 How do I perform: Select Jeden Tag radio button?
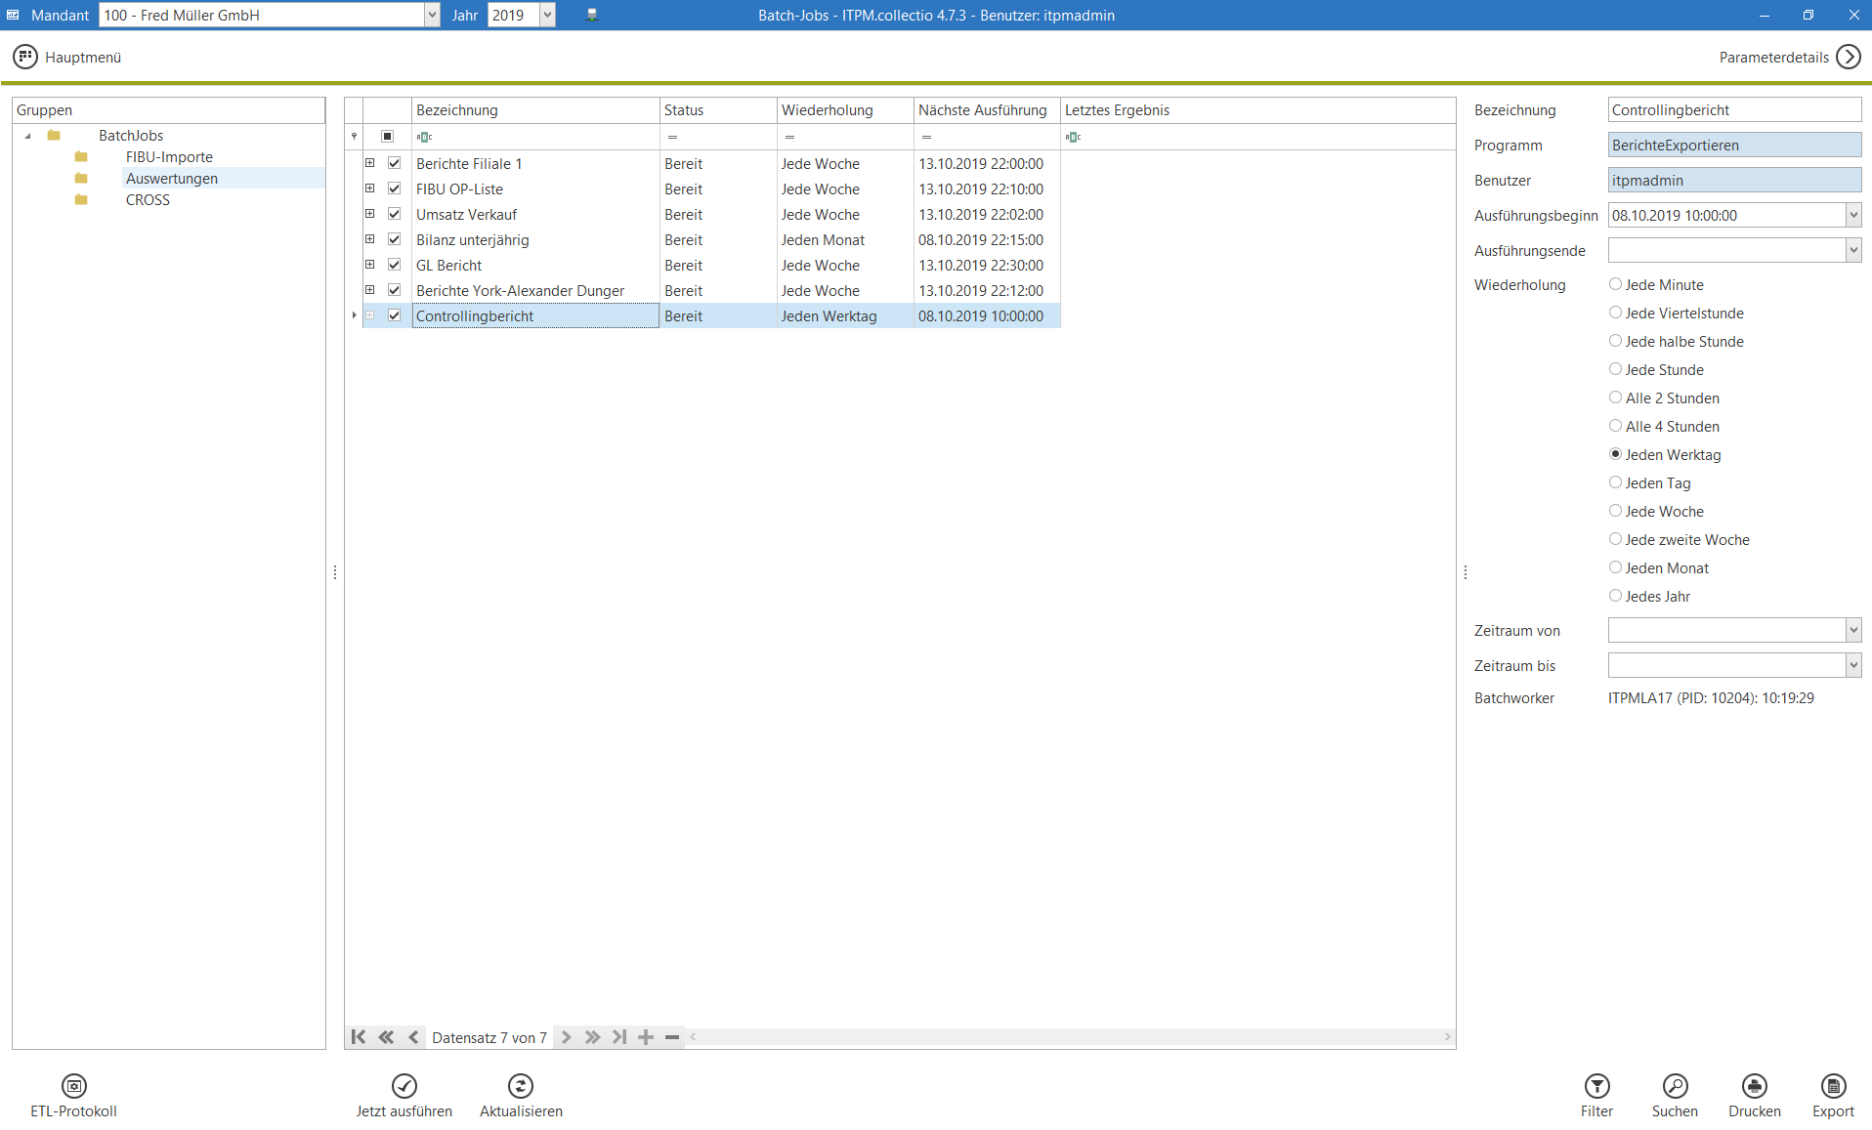(x=1616, y=482)
